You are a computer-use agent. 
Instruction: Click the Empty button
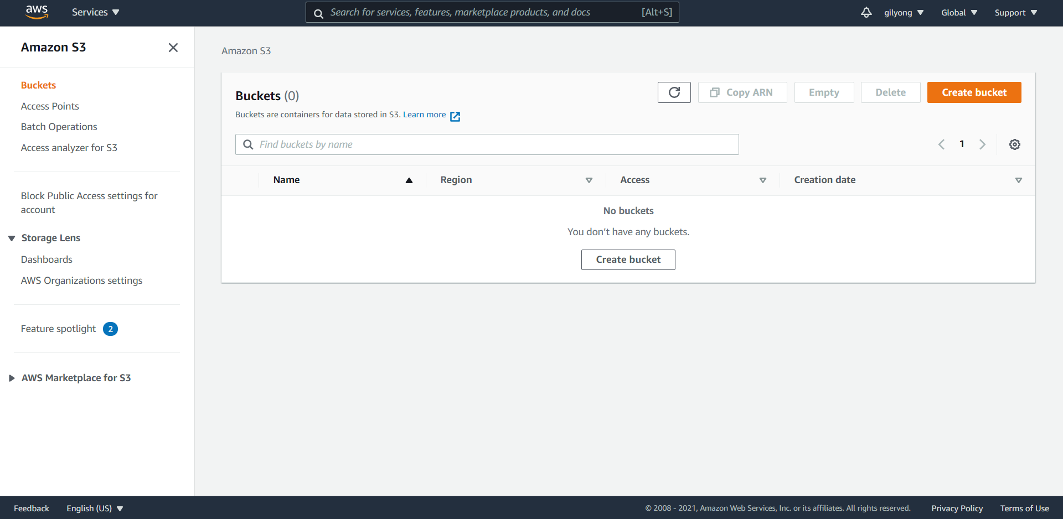[824, 92]
